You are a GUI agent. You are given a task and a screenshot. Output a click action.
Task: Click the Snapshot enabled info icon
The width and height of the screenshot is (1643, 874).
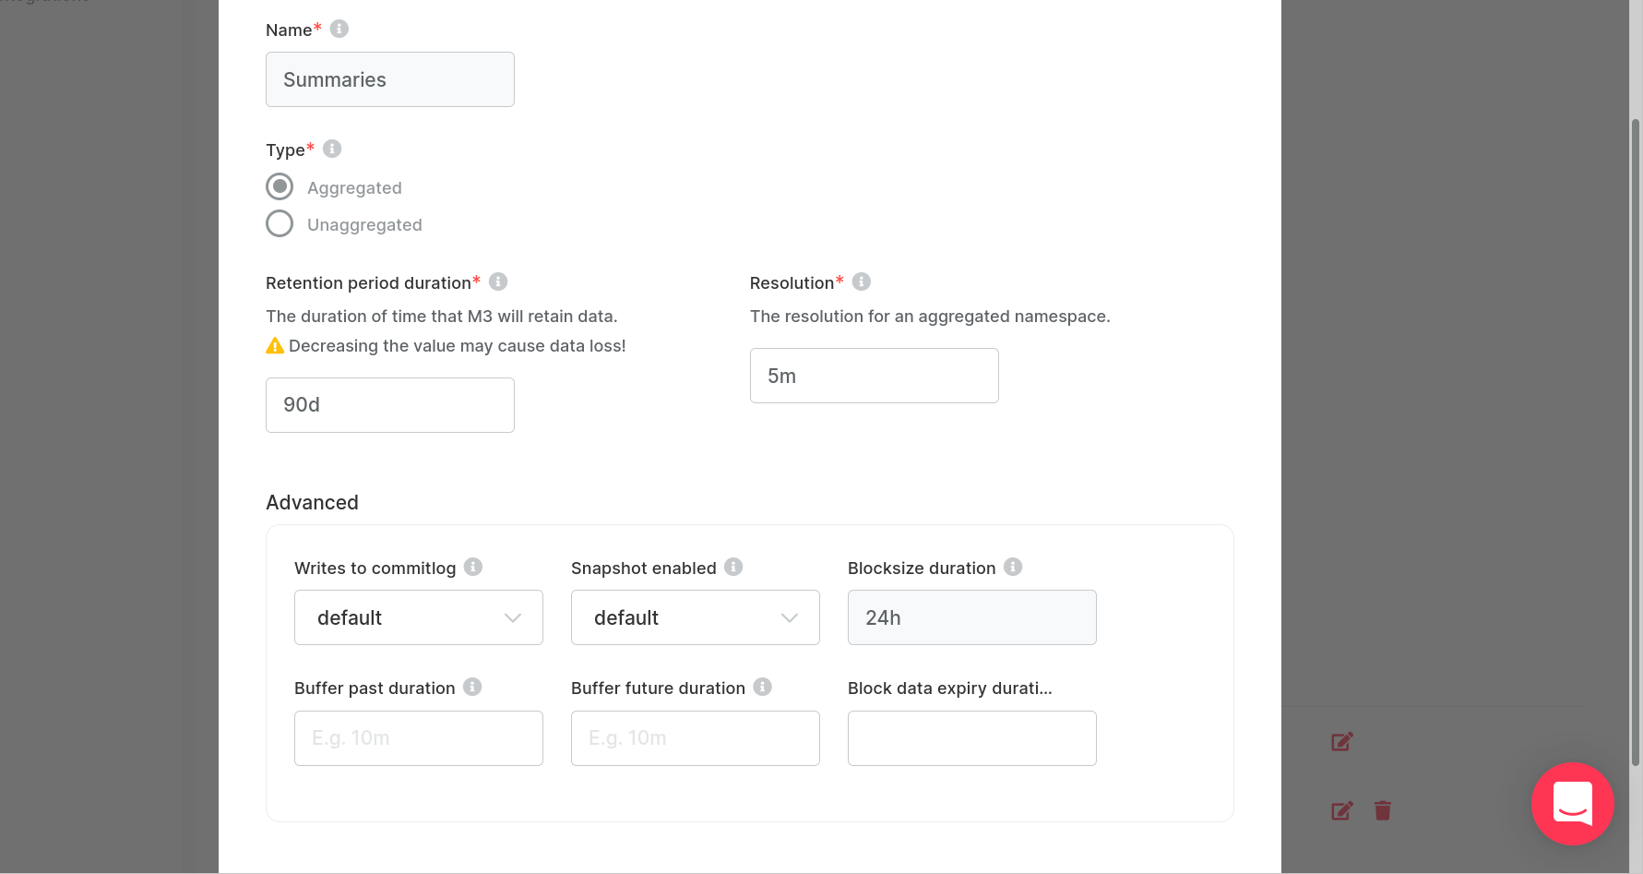(x=733, y=567)
